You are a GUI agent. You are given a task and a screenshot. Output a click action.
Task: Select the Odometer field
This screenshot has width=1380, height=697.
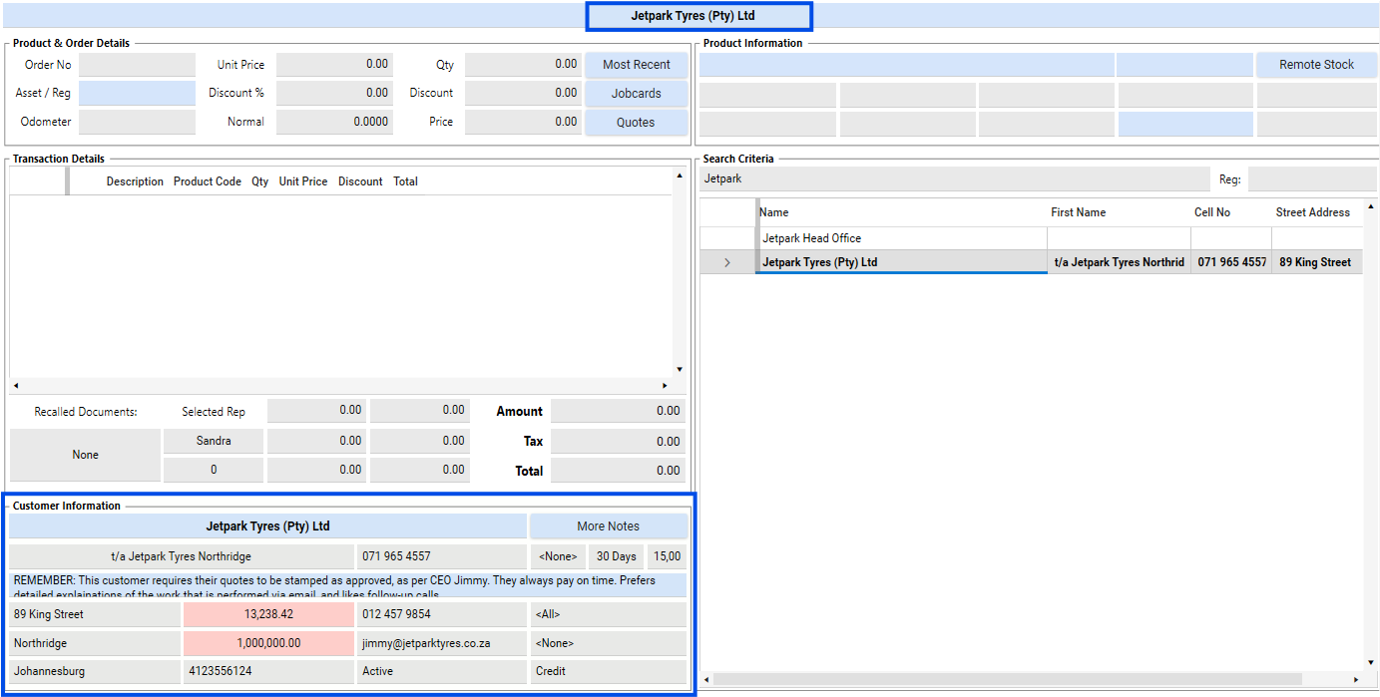coord(138,123)
